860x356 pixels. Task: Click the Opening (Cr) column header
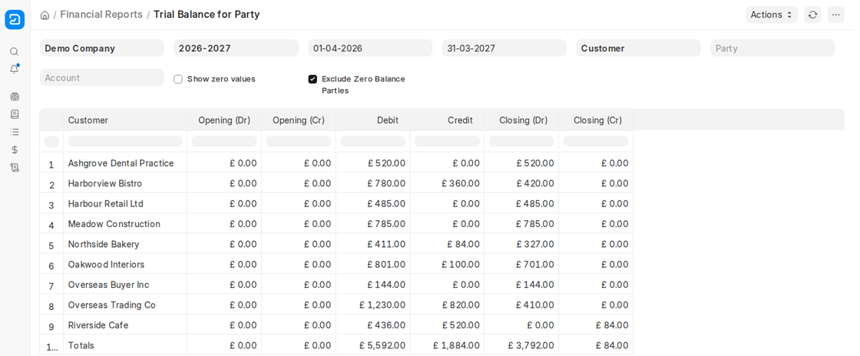tap(299, 120)
